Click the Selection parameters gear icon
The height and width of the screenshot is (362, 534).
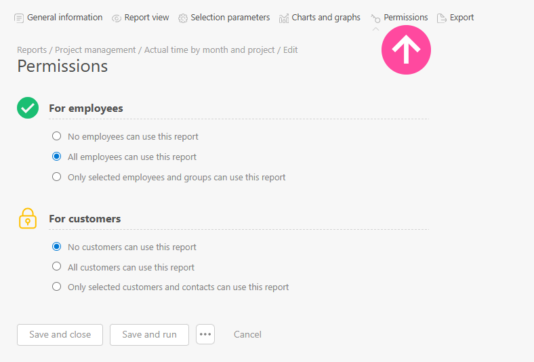pos(183,18)
